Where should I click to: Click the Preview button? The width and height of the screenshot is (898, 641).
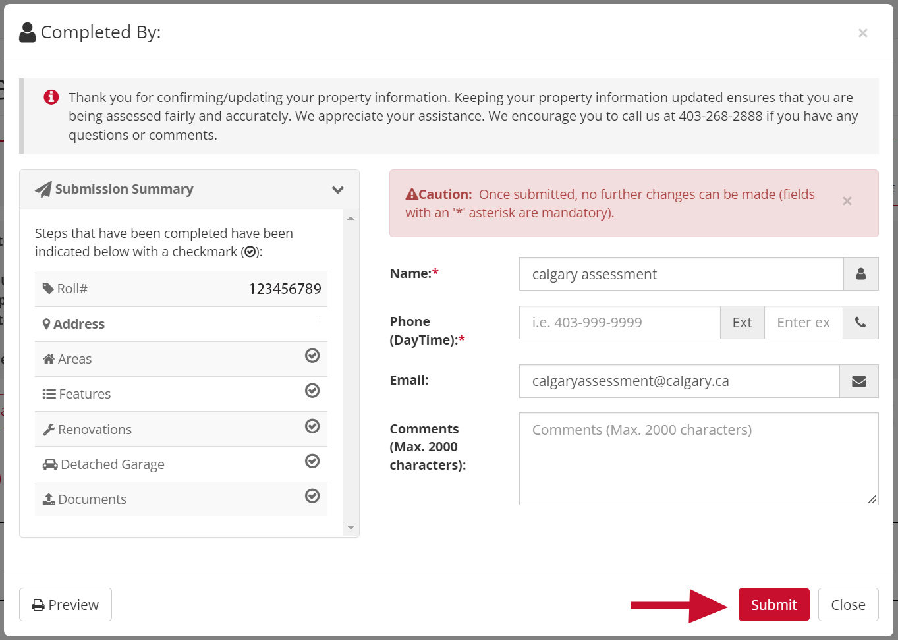point(65,605)
